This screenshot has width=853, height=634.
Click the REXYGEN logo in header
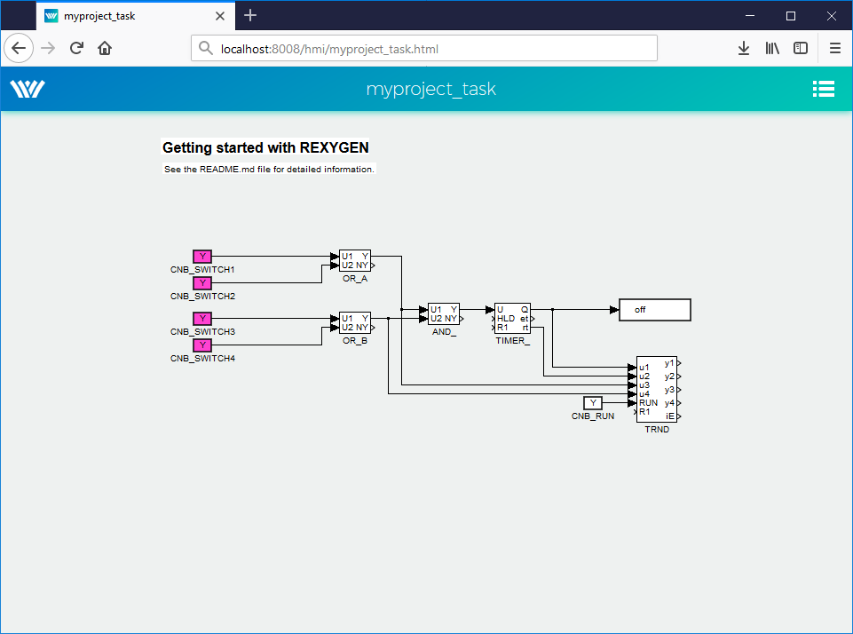[x=28, y=89]
